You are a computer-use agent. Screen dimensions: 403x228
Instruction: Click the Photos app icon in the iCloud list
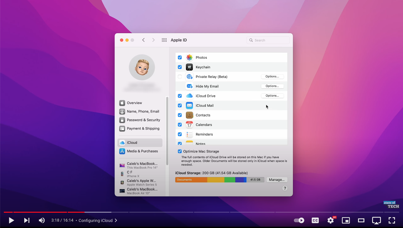(190, 57)
